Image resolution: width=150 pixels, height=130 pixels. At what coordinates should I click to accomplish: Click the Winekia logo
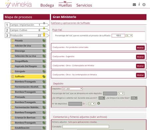click(19, 4)
